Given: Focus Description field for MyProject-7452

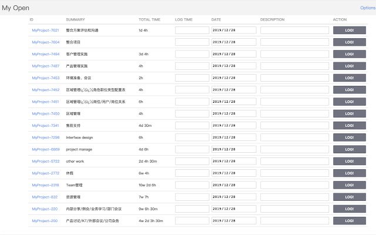Looking at the screenshot, I should tap(294, 90).
